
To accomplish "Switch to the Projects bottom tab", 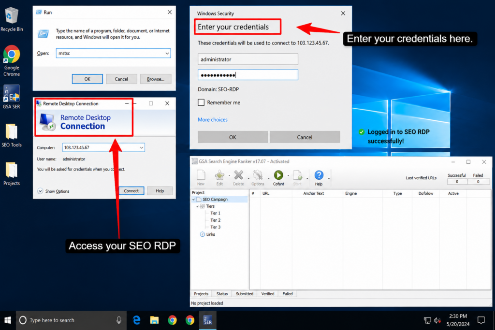I will click(201, 294).
